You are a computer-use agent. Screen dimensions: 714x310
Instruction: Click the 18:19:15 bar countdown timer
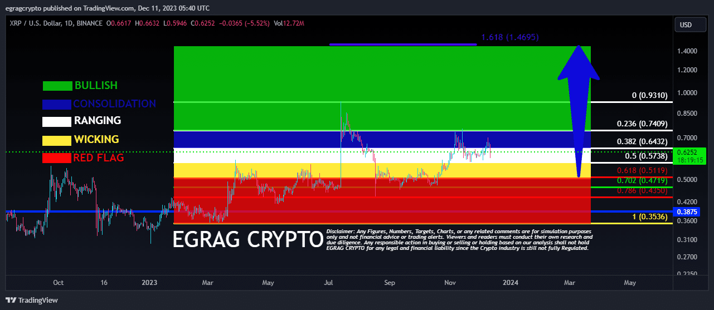pyautogui.click(x=691, y=160)
